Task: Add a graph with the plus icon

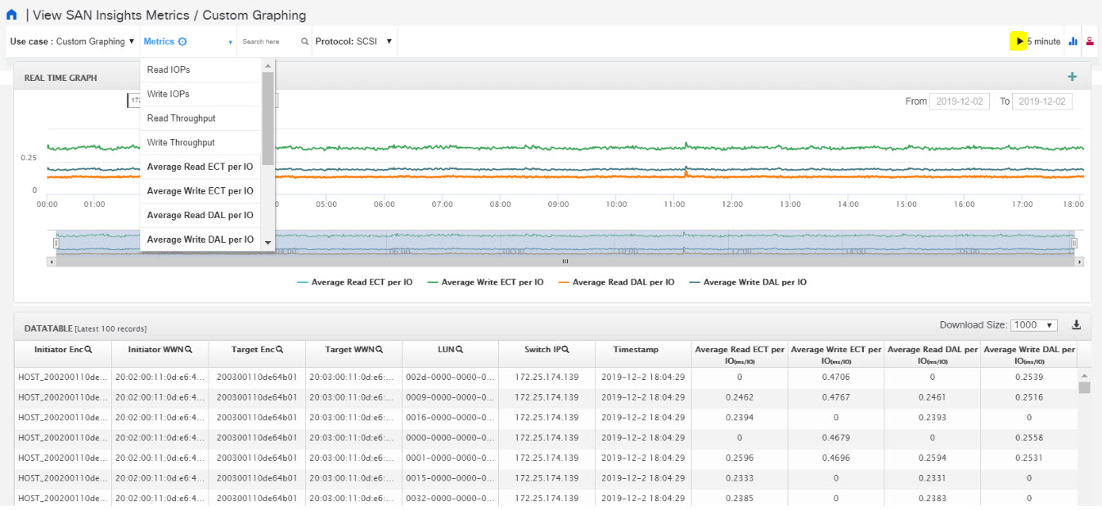Action: coord(1072,77)
